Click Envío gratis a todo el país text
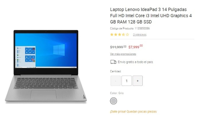The width and height of the screenshot is (200, 128). click(135, 62)
